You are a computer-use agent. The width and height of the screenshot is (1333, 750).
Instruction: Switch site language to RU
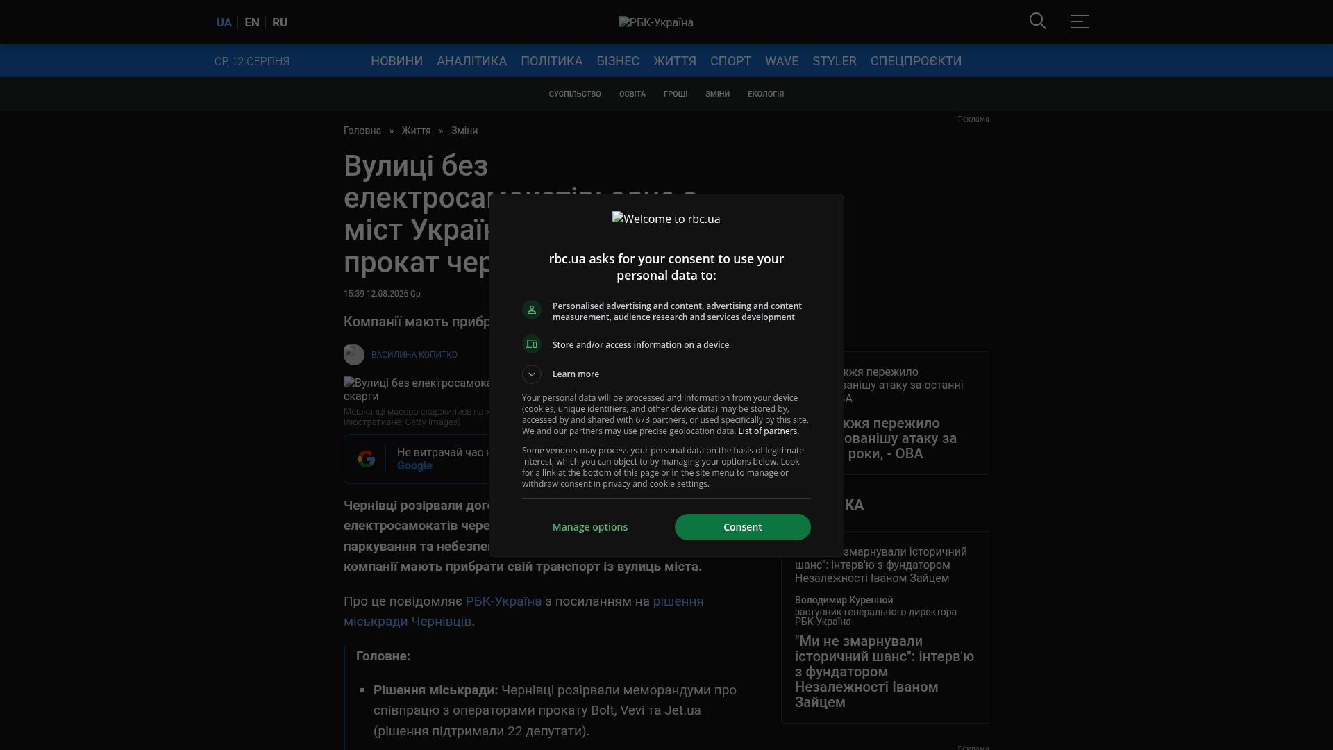[x=280, y=22]
